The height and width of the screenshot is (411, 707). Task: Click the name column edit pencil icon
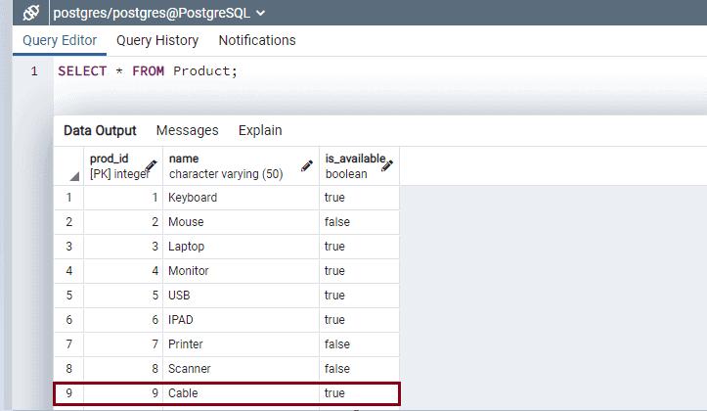coord(307,166)
